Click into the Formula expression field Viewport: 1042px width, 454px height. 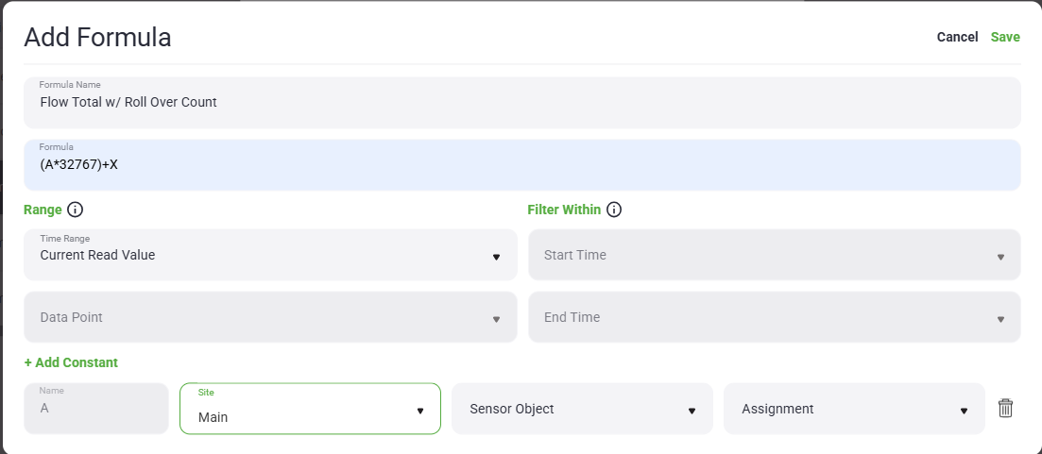(521, 165)
